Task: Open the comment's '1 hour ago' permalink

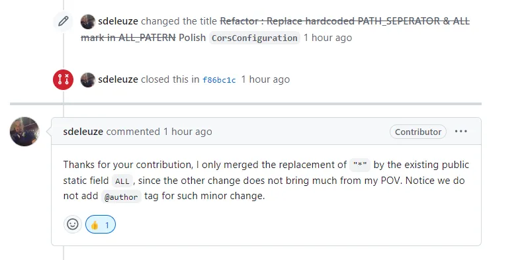Action: 187,132
